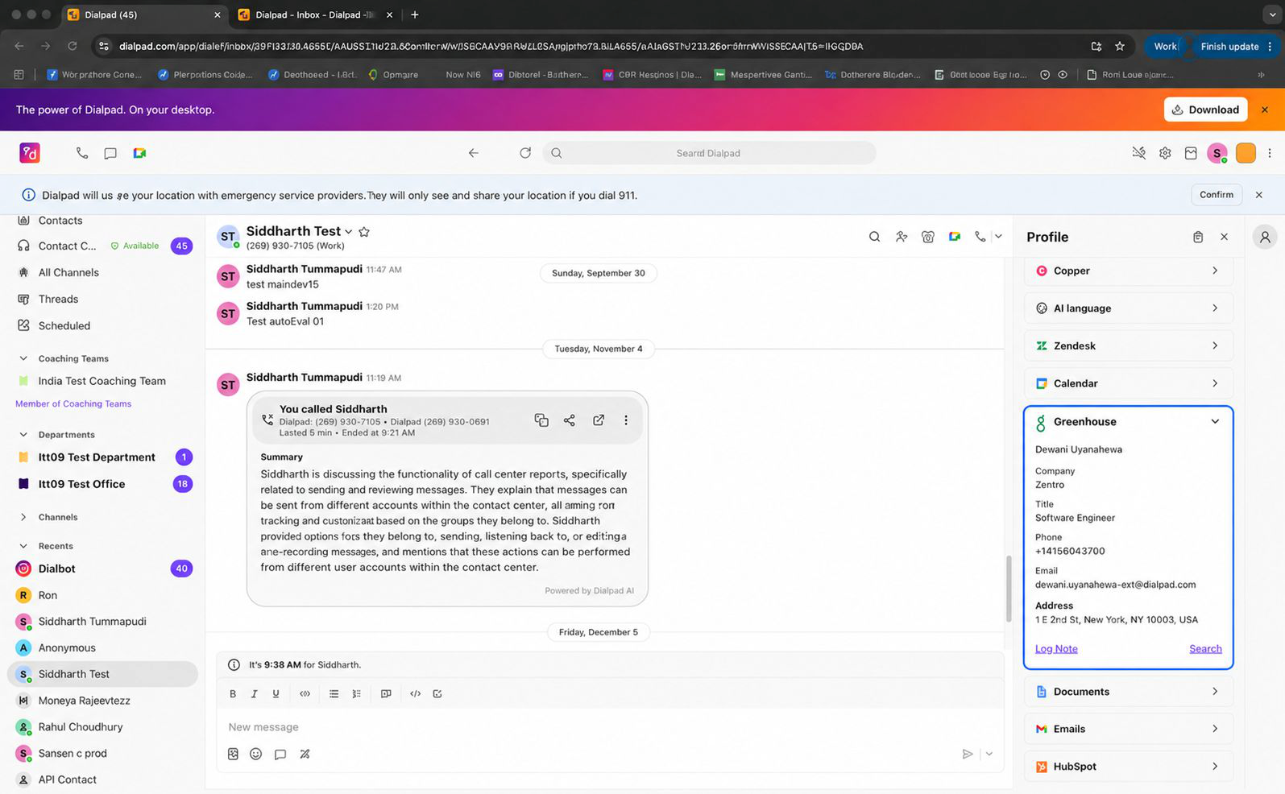Click the New message input
This screenshot has width=1285, height=794.
(x=610, y=727)
